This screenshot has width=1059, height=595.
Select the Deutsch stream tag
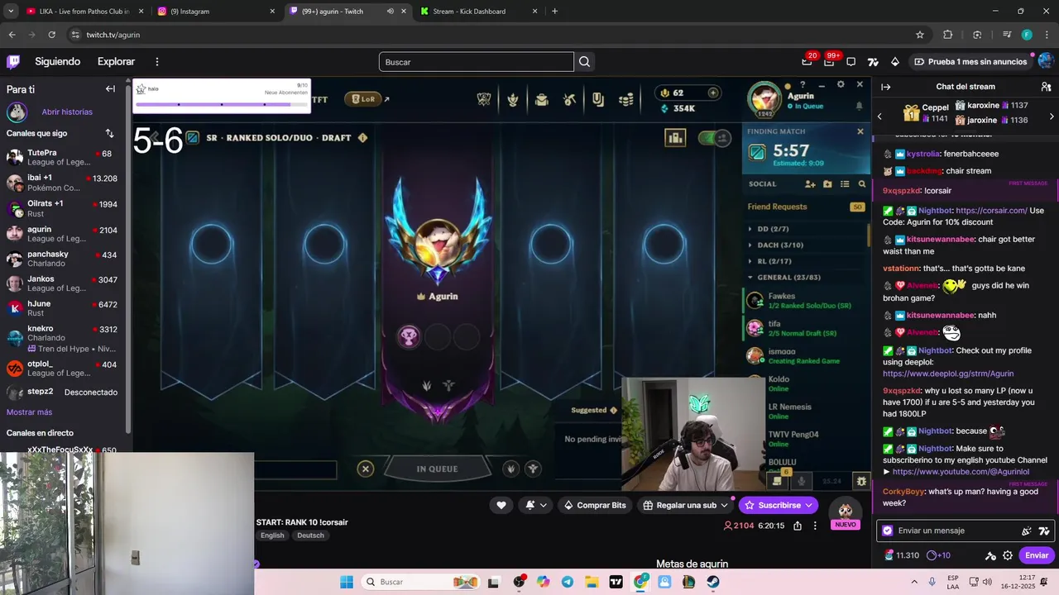(310, 535)
